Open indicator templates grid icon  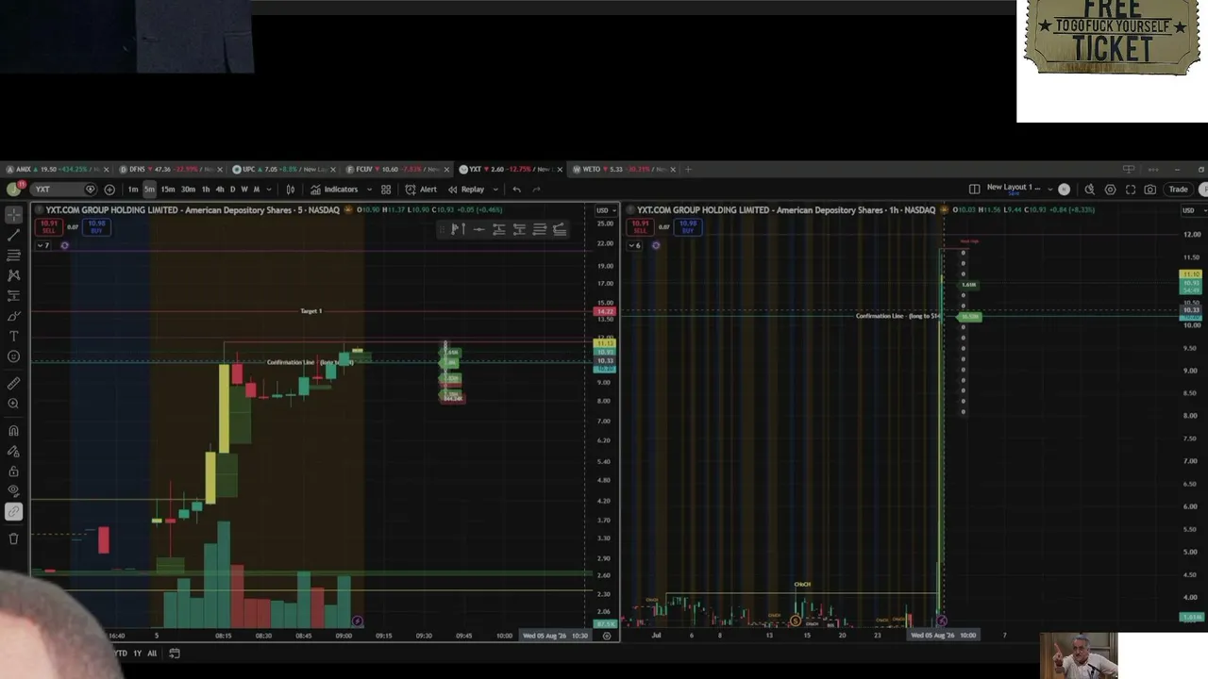386,190
